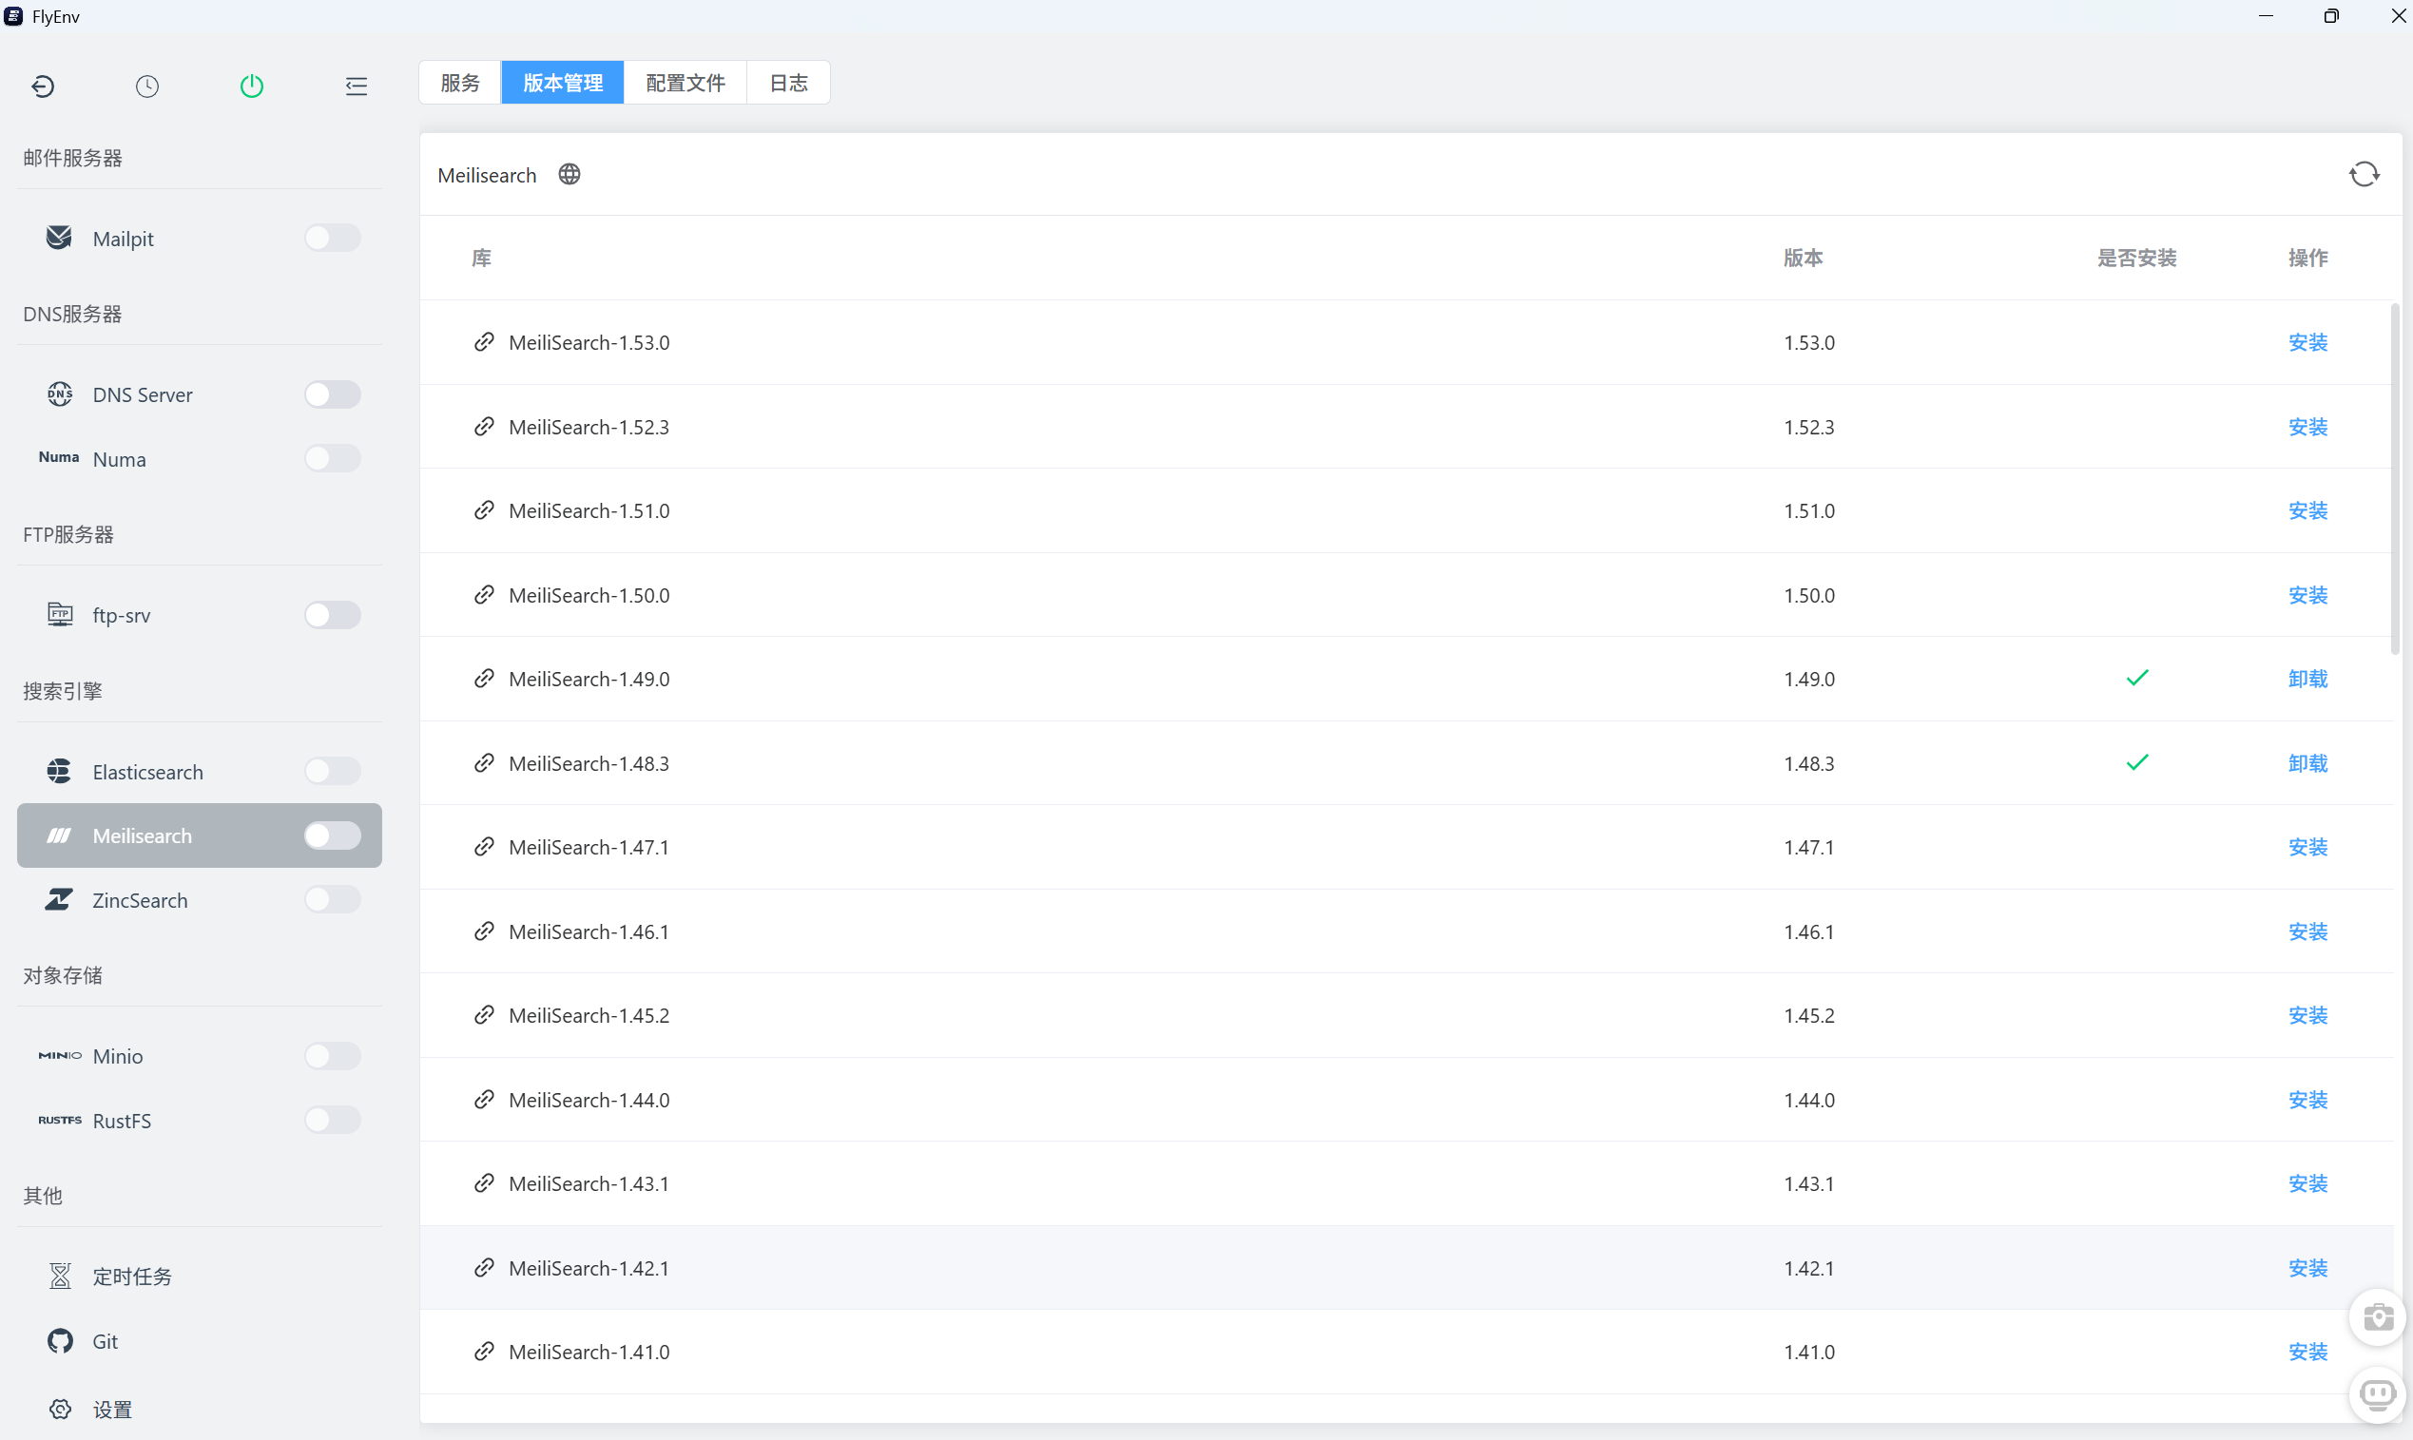The width and height of the screenshot is (2413, 1440).
Task: Click the 版本 column header
Action: click(1804, 258)
